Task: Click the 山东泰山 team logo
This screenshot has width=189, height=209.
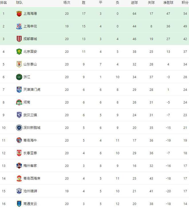Action: pos(19,64)
